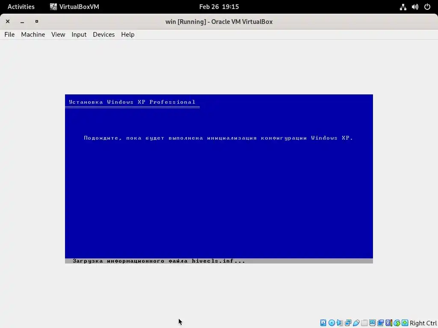Image resolution: width=438 pixels, height=328 pixels.
Task: Click the CPU virtualization status icon
Action: point(389,323)
